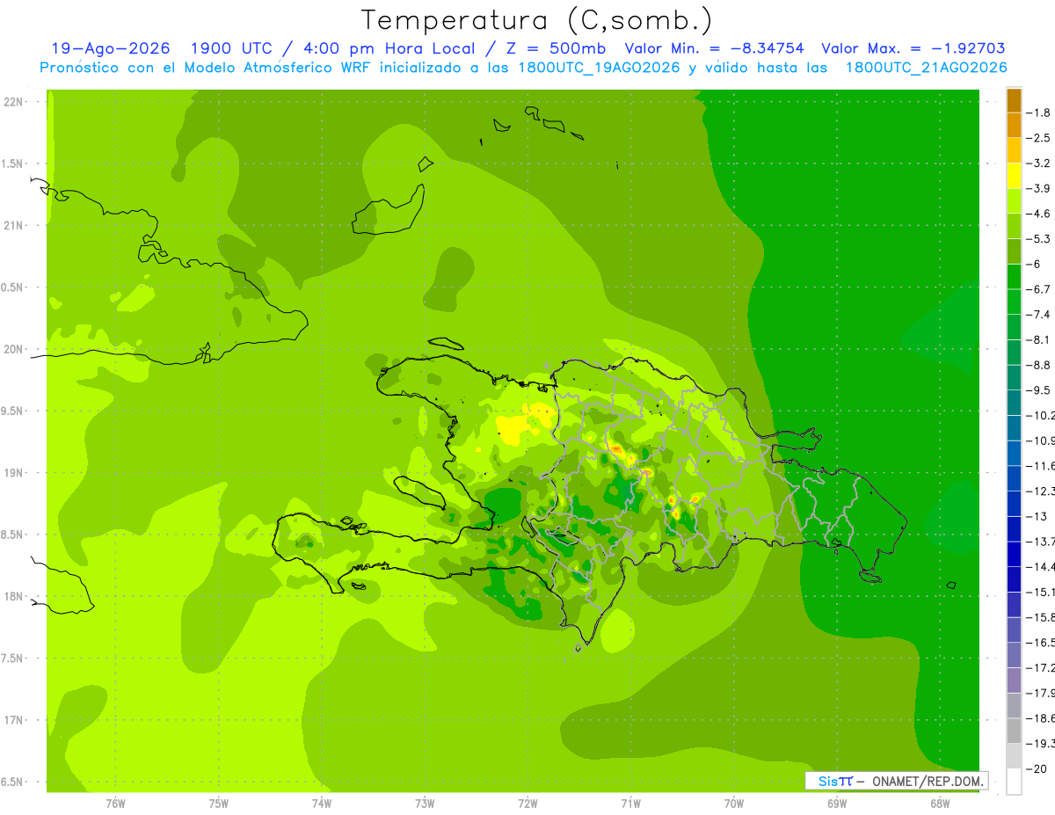Click the '-8.1' legend value

1039,339
